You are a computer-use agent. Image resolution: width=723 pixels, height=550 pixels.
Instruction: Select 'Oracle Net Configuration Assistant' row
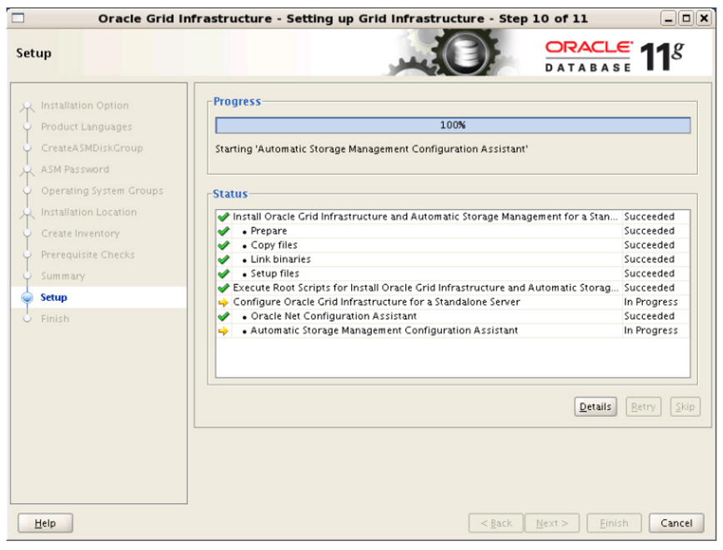[x=453, y=317]
